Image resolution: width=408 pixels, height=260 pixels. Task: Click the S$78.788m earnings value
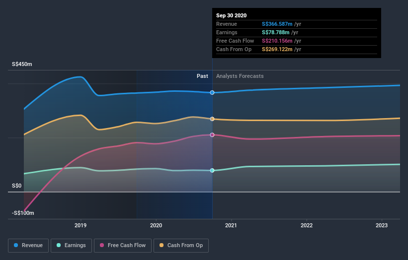(275, 32)
